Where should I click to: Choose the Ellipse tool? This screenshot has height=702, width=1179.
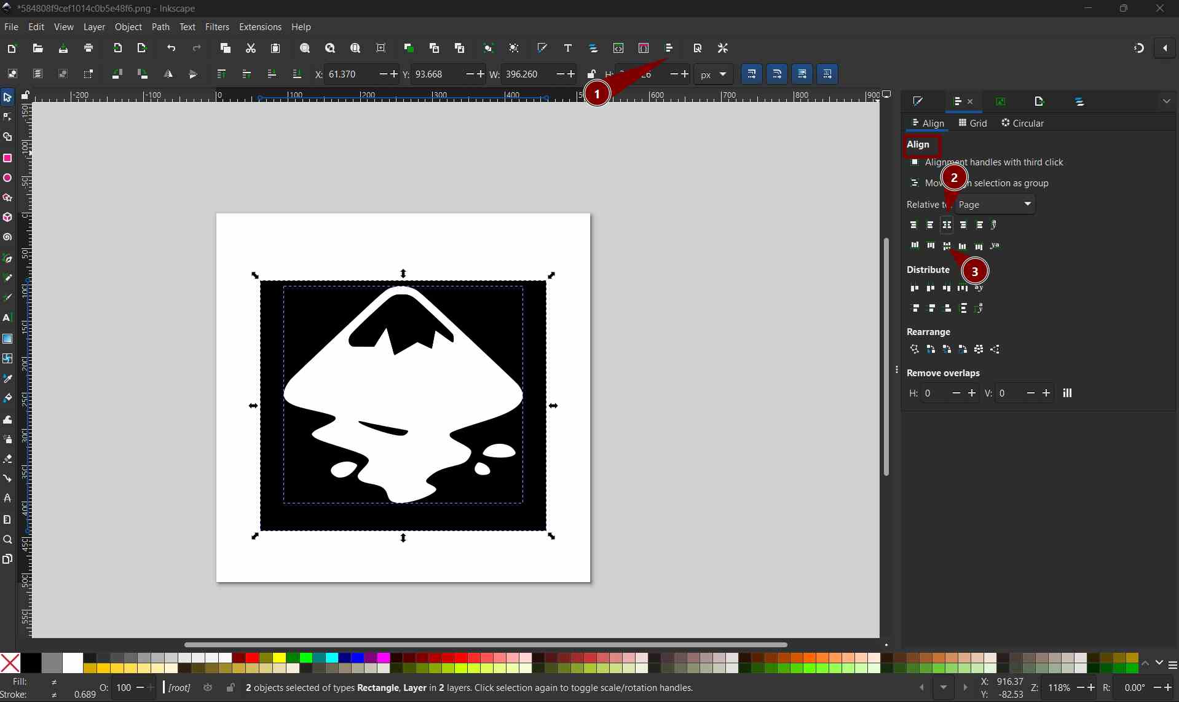7,178
